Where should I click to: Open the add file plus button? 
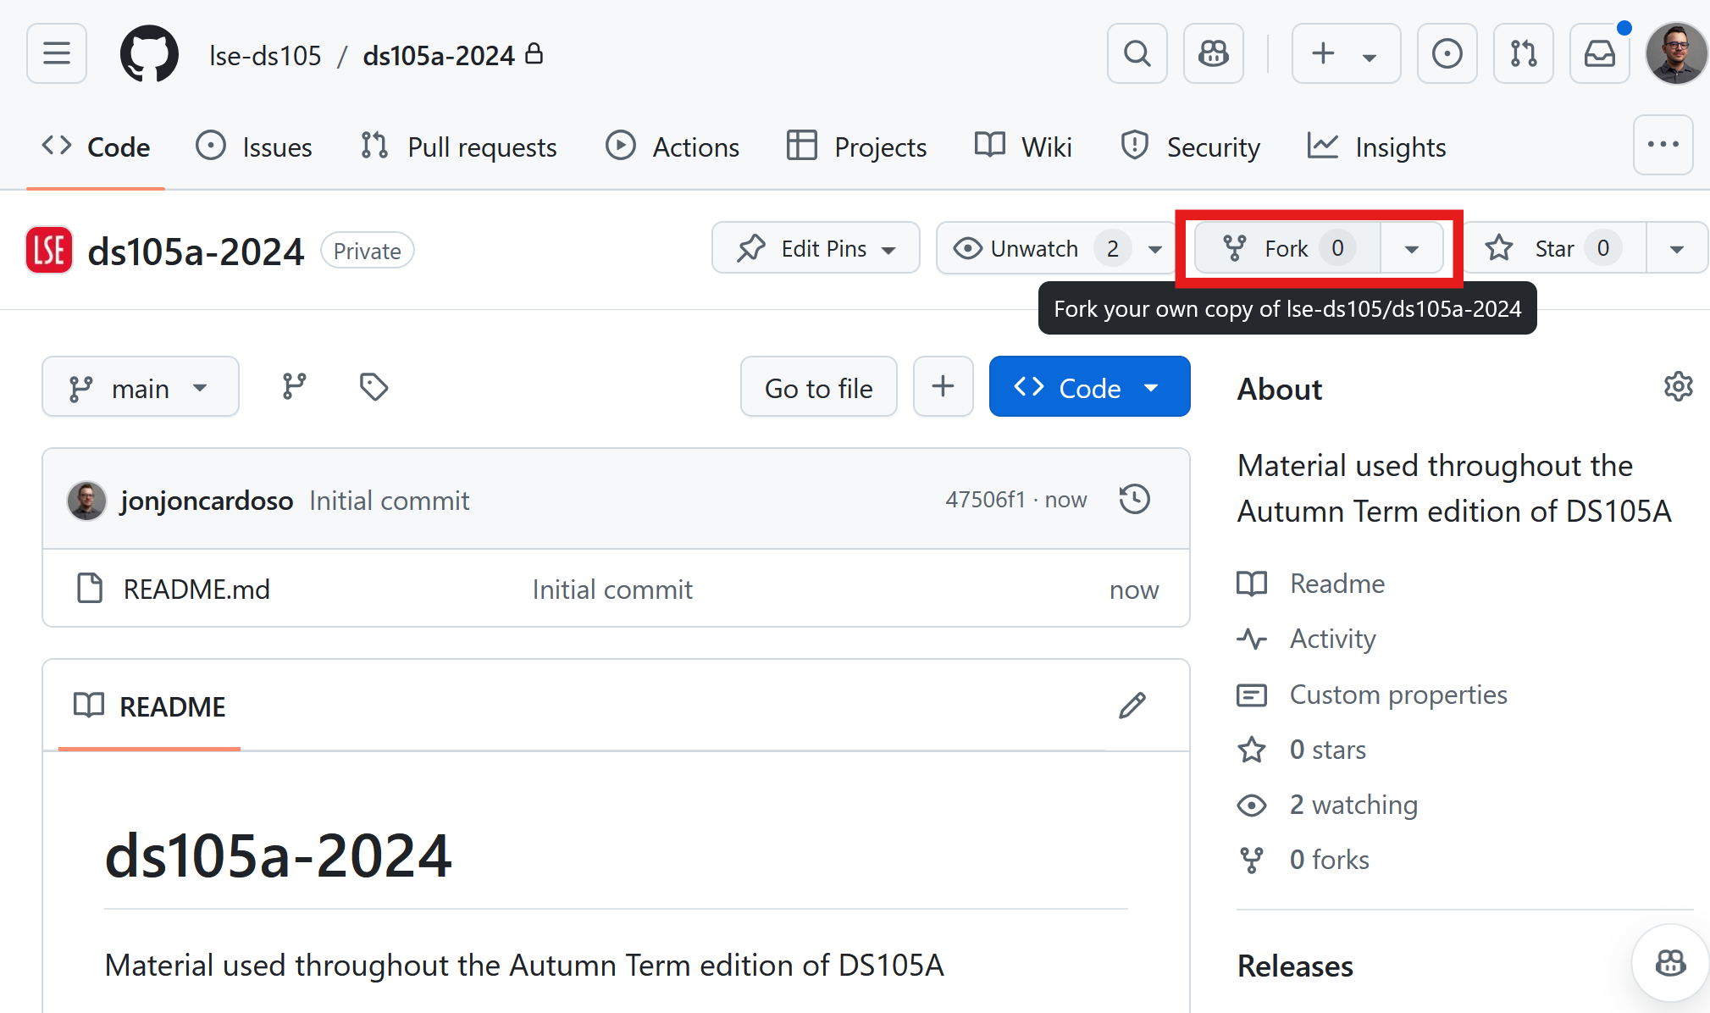coord(943,387)
